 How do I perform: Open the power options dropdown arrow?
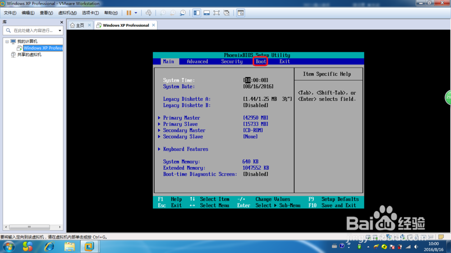coord(136,13)
